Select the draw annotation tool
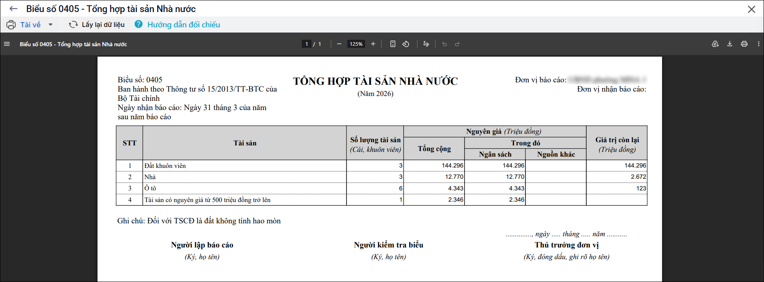Screen dimensions: 764x282 click(x=426, y=44)
